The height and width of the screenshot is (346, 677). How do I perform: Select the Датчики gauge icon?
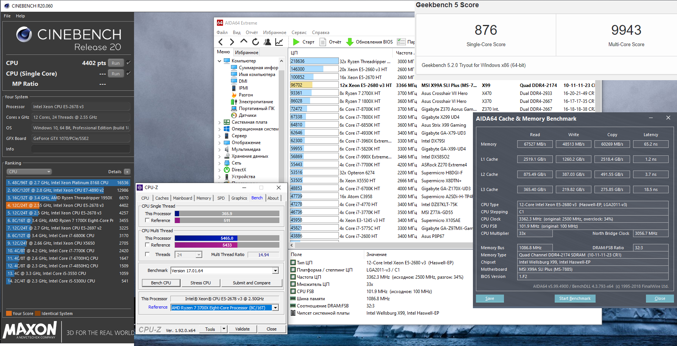(234, 115)
